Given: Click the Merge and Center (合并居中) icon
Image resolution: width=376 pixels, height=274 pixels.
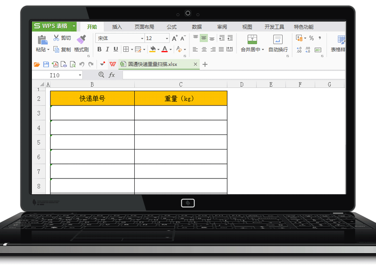Looking at the screenshot, I should point(252,39).
